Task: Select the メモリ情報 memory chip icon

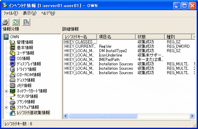Action: point(13,86)
